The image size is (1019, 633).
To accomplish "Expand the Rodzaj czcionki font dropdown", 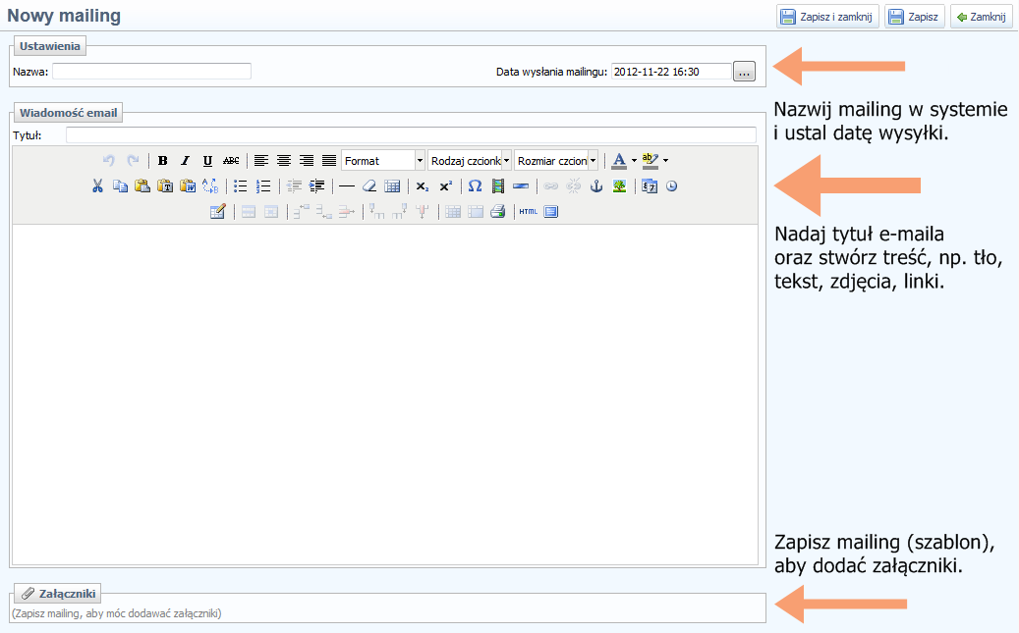I will click(506, 161).
